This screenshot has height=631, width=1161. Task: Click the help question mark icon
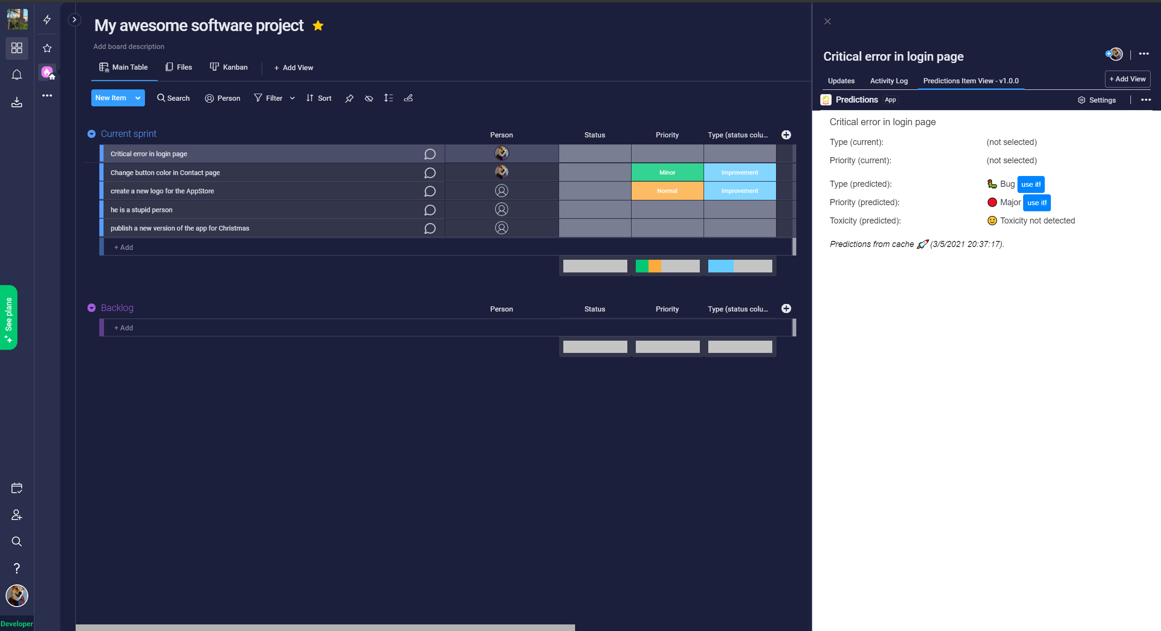pyautogui.click(x=17, y=568)
